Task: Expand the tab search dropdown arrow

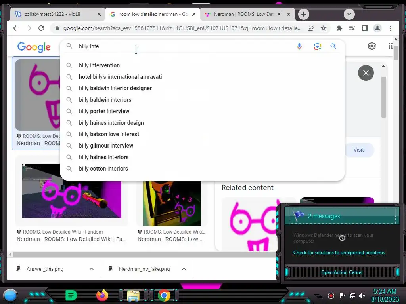Action: tap(349, 14)
